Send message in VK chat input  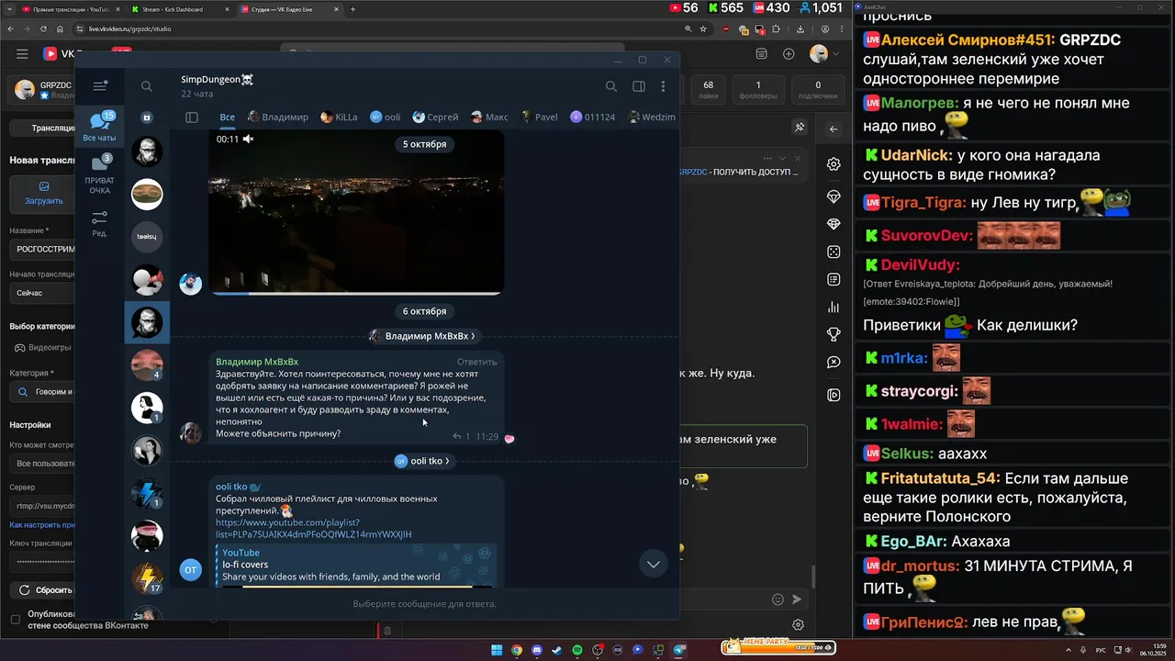[x=797, y=599]
